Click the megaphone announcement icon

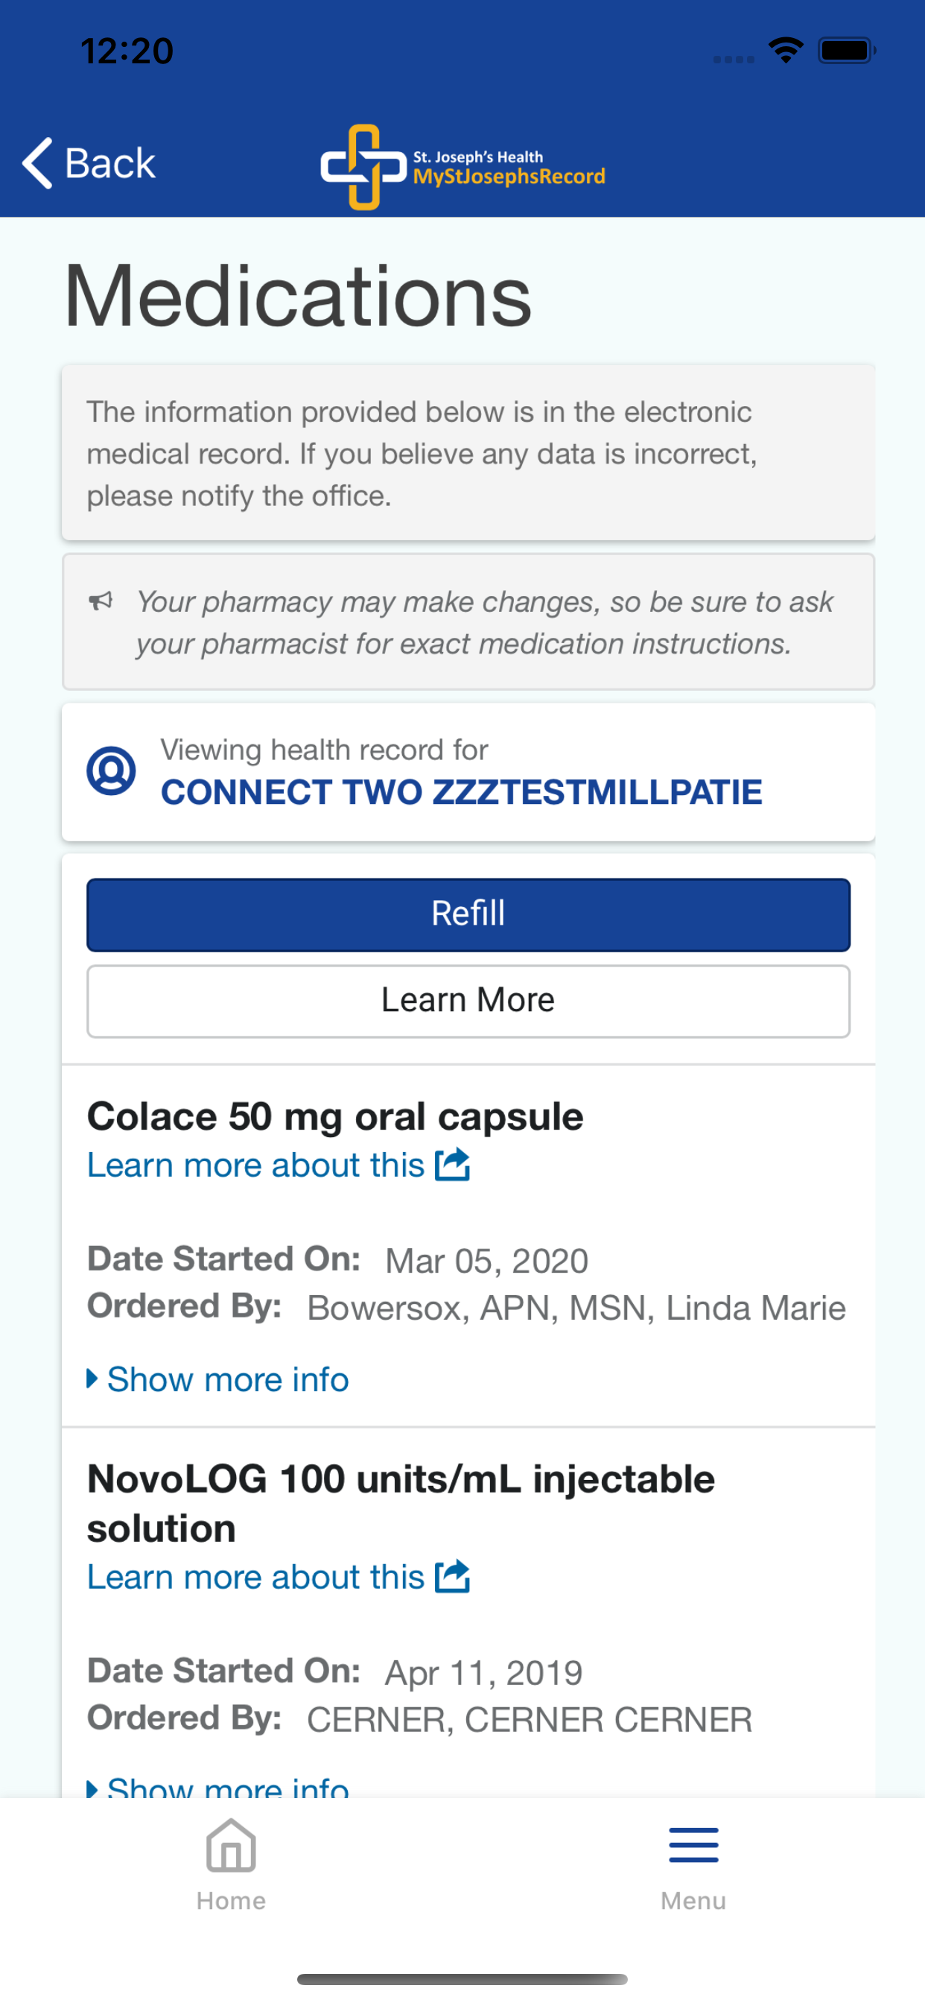(x=101, y=601)
